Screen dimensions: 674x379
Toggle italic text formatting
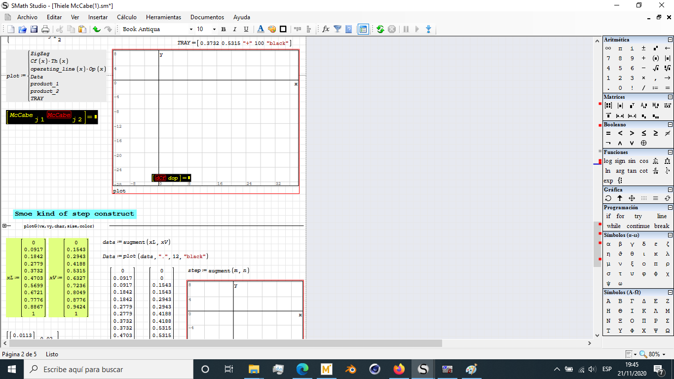click(234, 29)
